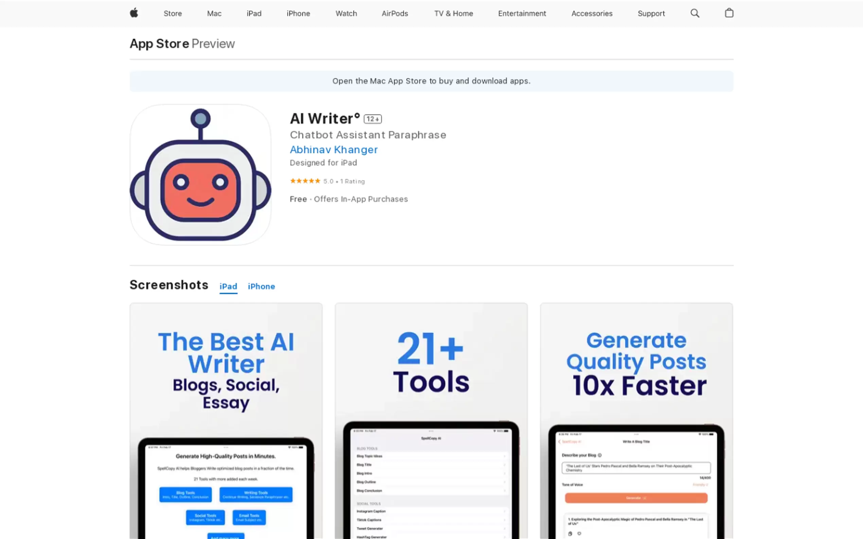This screenshot has height=539, width=863.
Task: Click the Apple logo icon
Action: click(x=134, y=13)
